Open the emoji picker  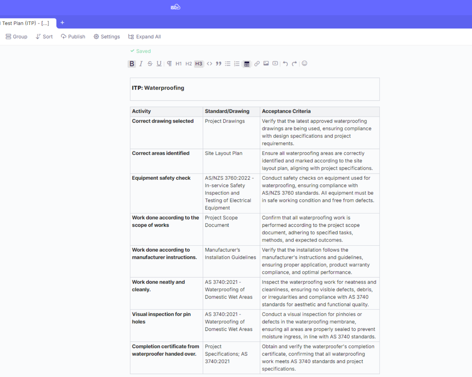(304, 63)
